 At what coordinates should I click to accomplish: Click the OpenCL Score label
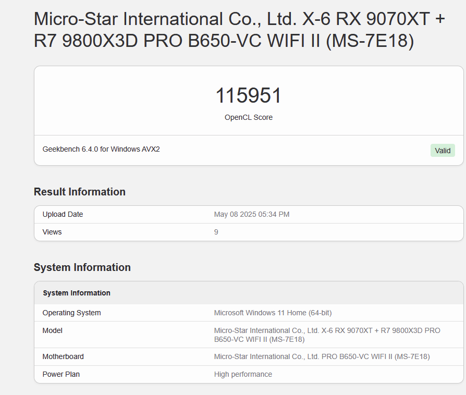point(249,117)
